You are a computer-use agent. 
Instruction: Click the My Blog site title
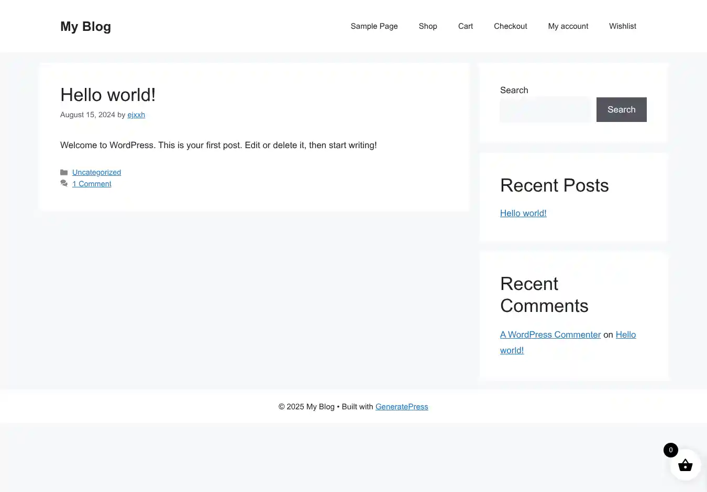[85, 27]
